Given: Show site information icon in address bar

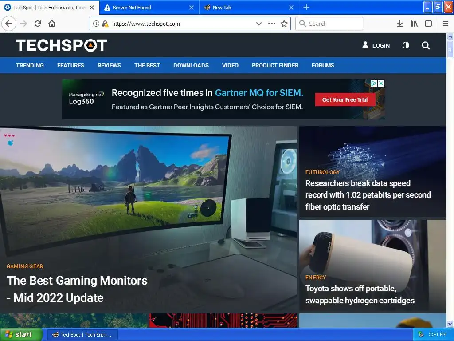Looking at the screenshot, I should pyautogui.click(x=96, y=24).
